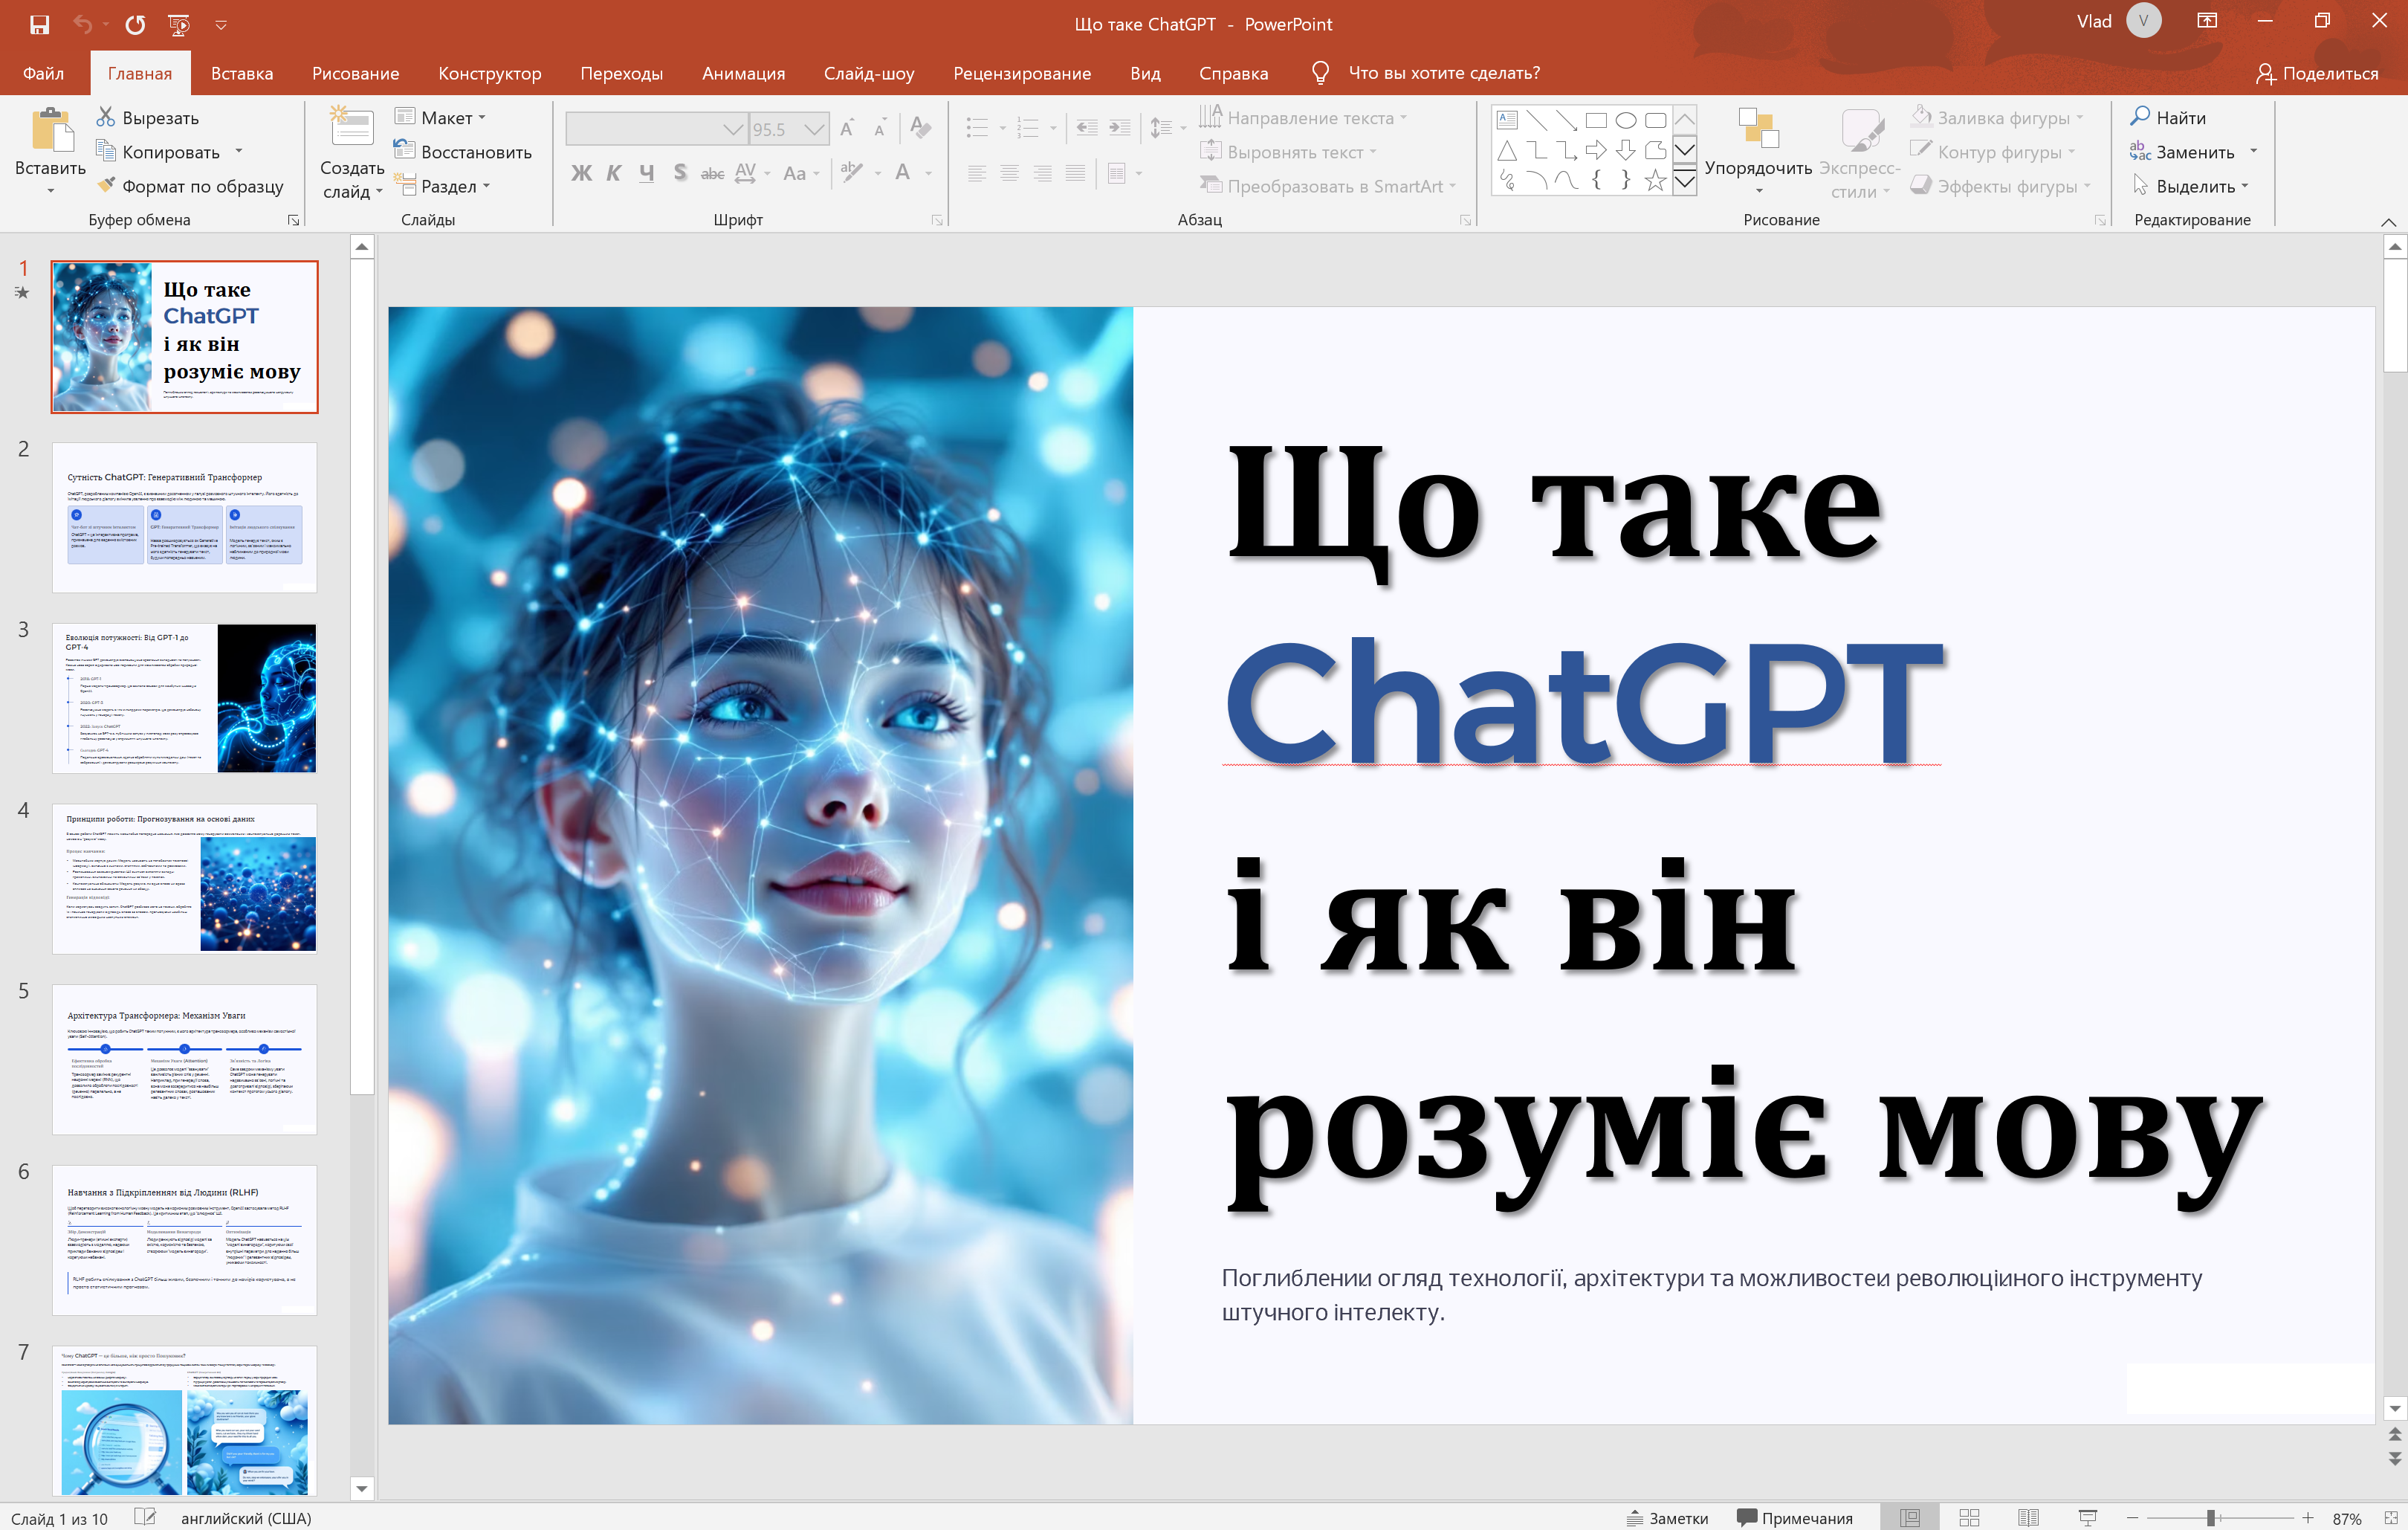Click the Redo arrow in the quick access toolbar
Viewport: 2408px width, 1530px height.
(135, 24)
